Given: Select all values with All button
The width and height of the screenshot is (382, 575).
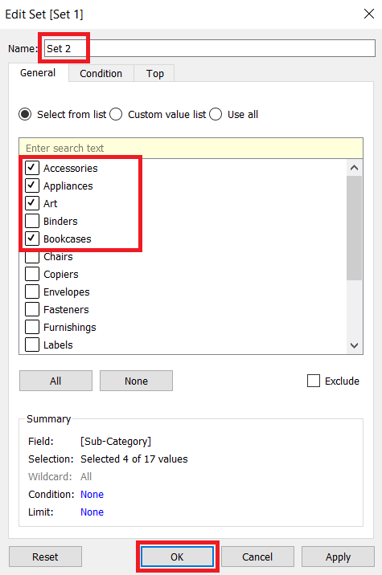Looking at the screenshot, I should tap(55, 381).
